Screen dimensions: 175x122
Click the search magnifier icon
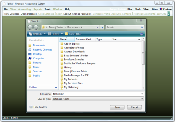142,27
